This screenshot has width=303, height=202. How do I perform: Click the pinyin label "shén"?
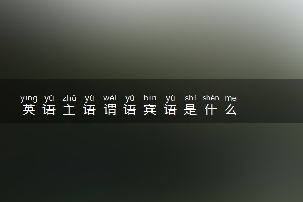coord(211,98)
